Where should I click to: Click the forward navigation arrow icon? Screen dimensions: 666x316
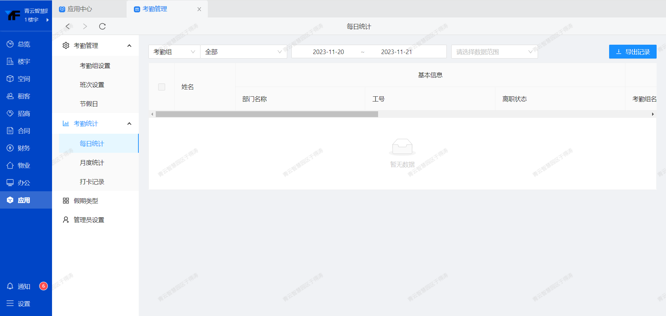85,26
